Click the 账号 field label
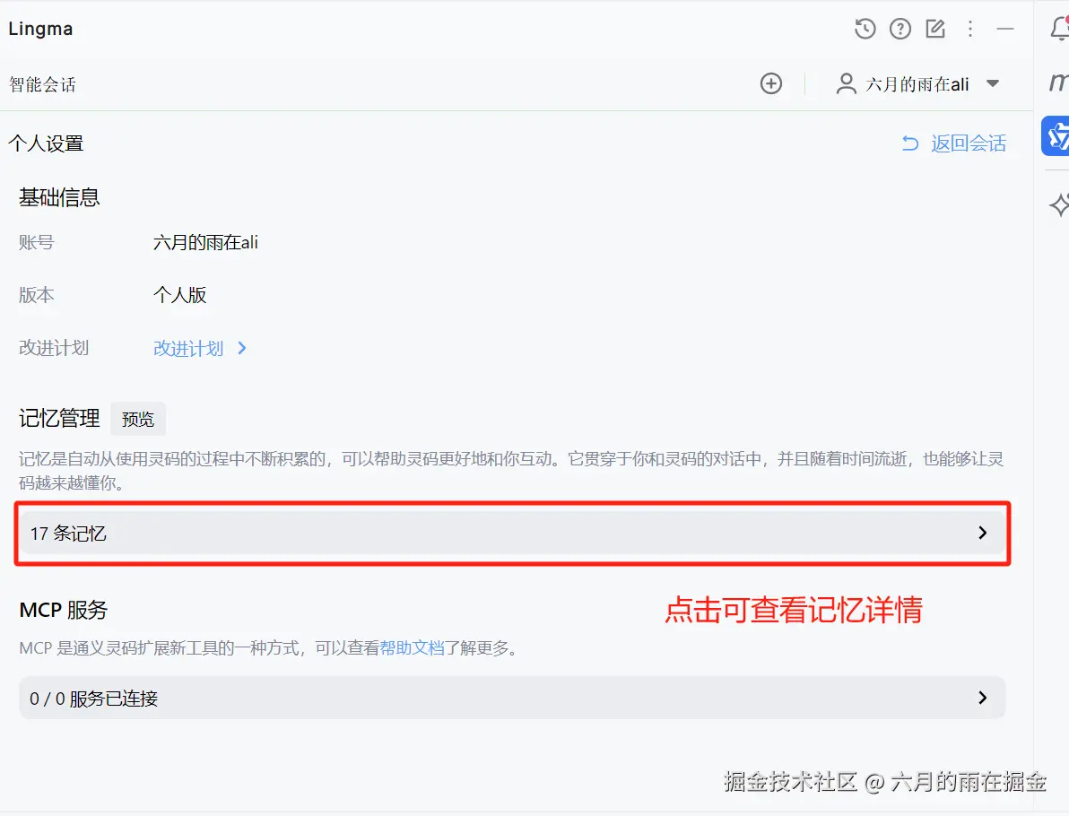 36,242
